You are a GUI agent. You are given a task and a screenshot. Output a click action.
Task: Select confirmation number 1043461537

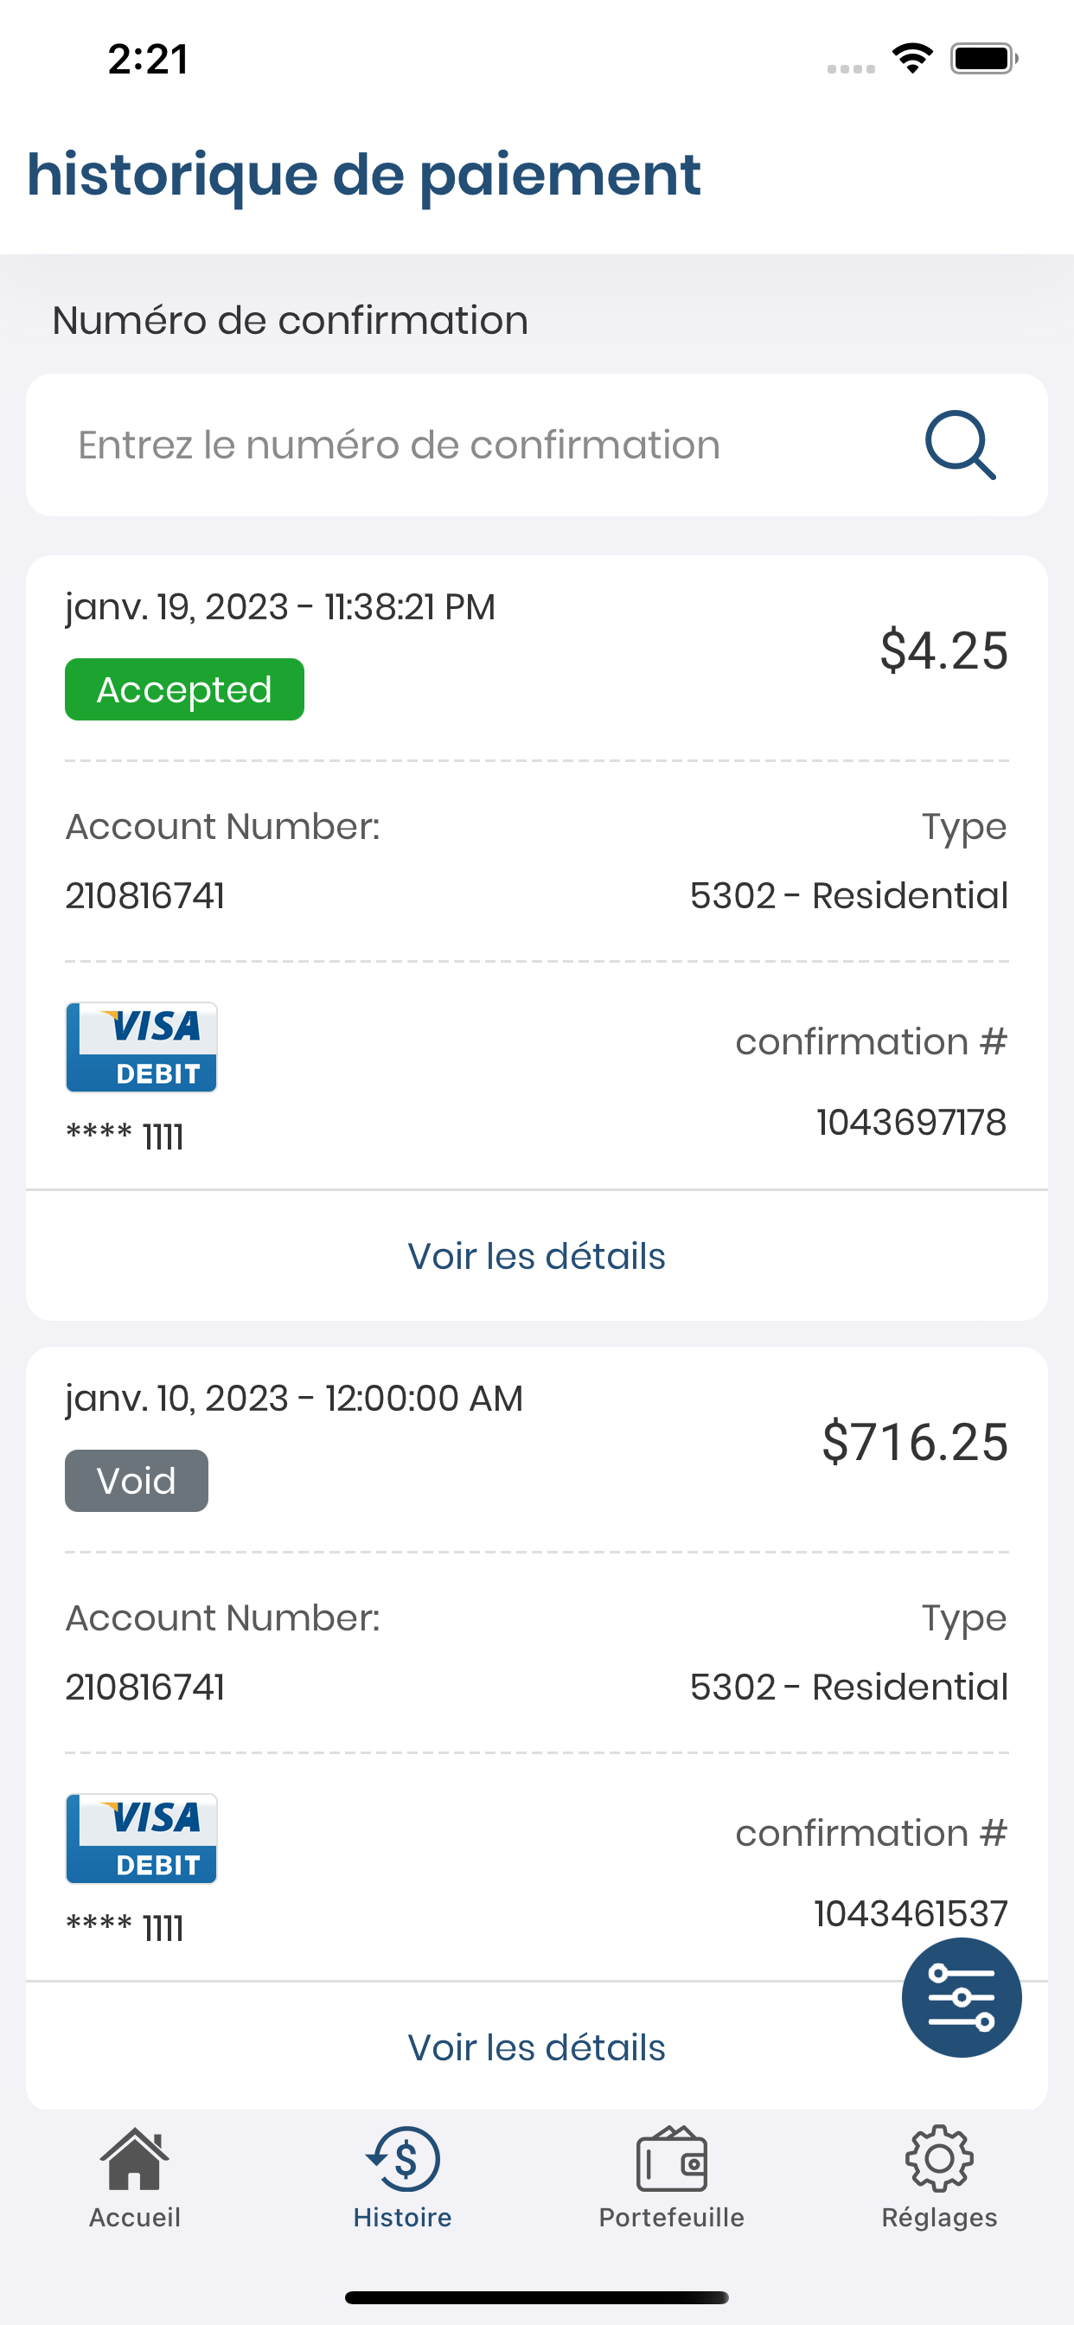[x=911, y=1913]
